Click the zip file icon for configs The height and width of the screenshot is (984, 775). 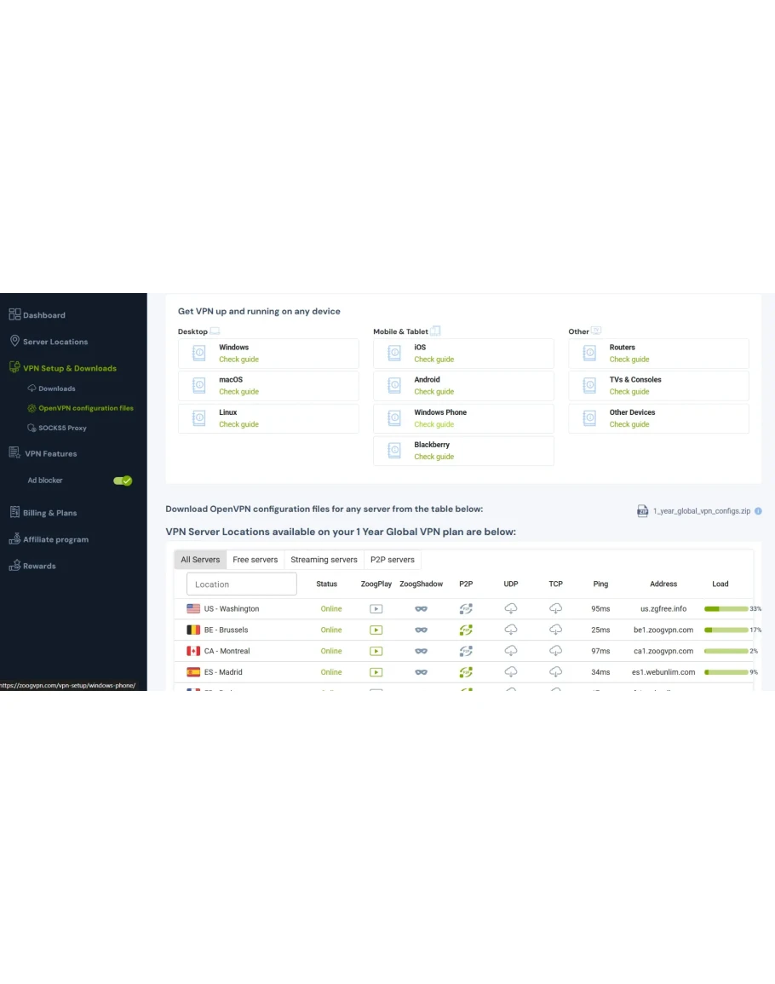(643, 511)
